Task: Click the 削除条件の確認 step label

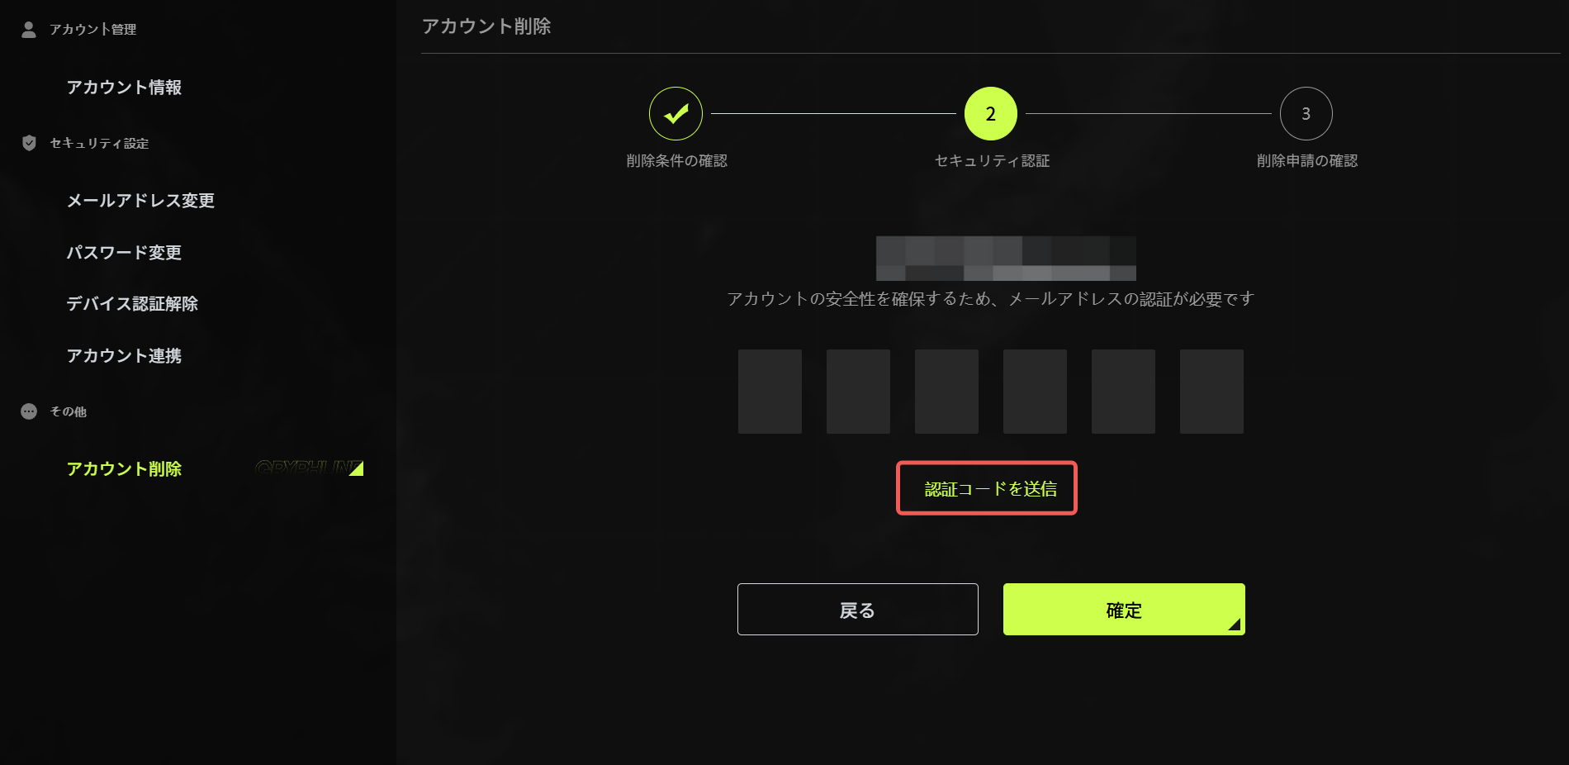Action: pyautogui.click(x=676, y=161)
